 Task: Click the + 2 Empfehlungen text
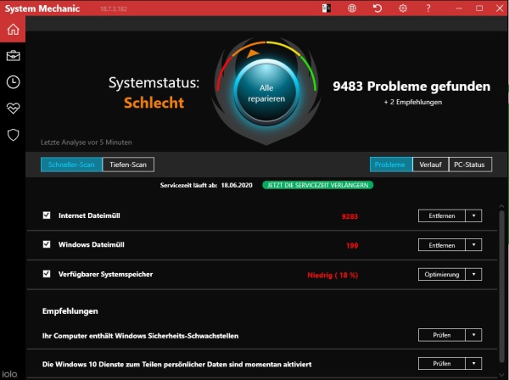(x=412, y=102)
